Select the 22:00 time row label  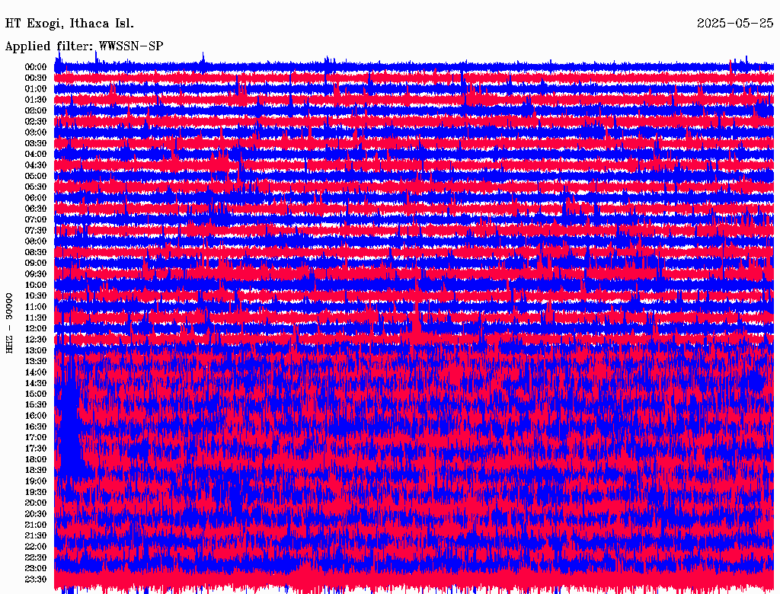click(x=36, y=547)
